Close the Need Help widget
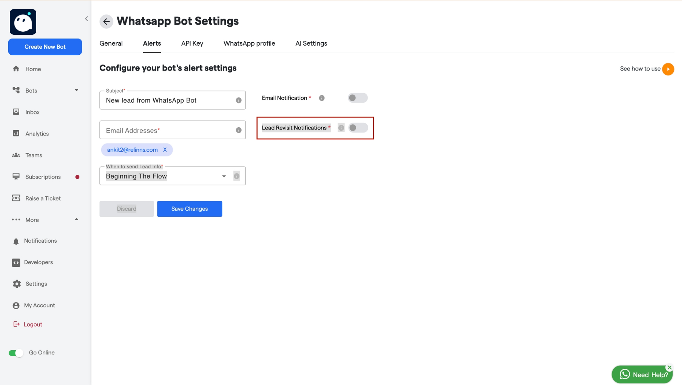Viewport: 682px width, 385px height. 670,368
